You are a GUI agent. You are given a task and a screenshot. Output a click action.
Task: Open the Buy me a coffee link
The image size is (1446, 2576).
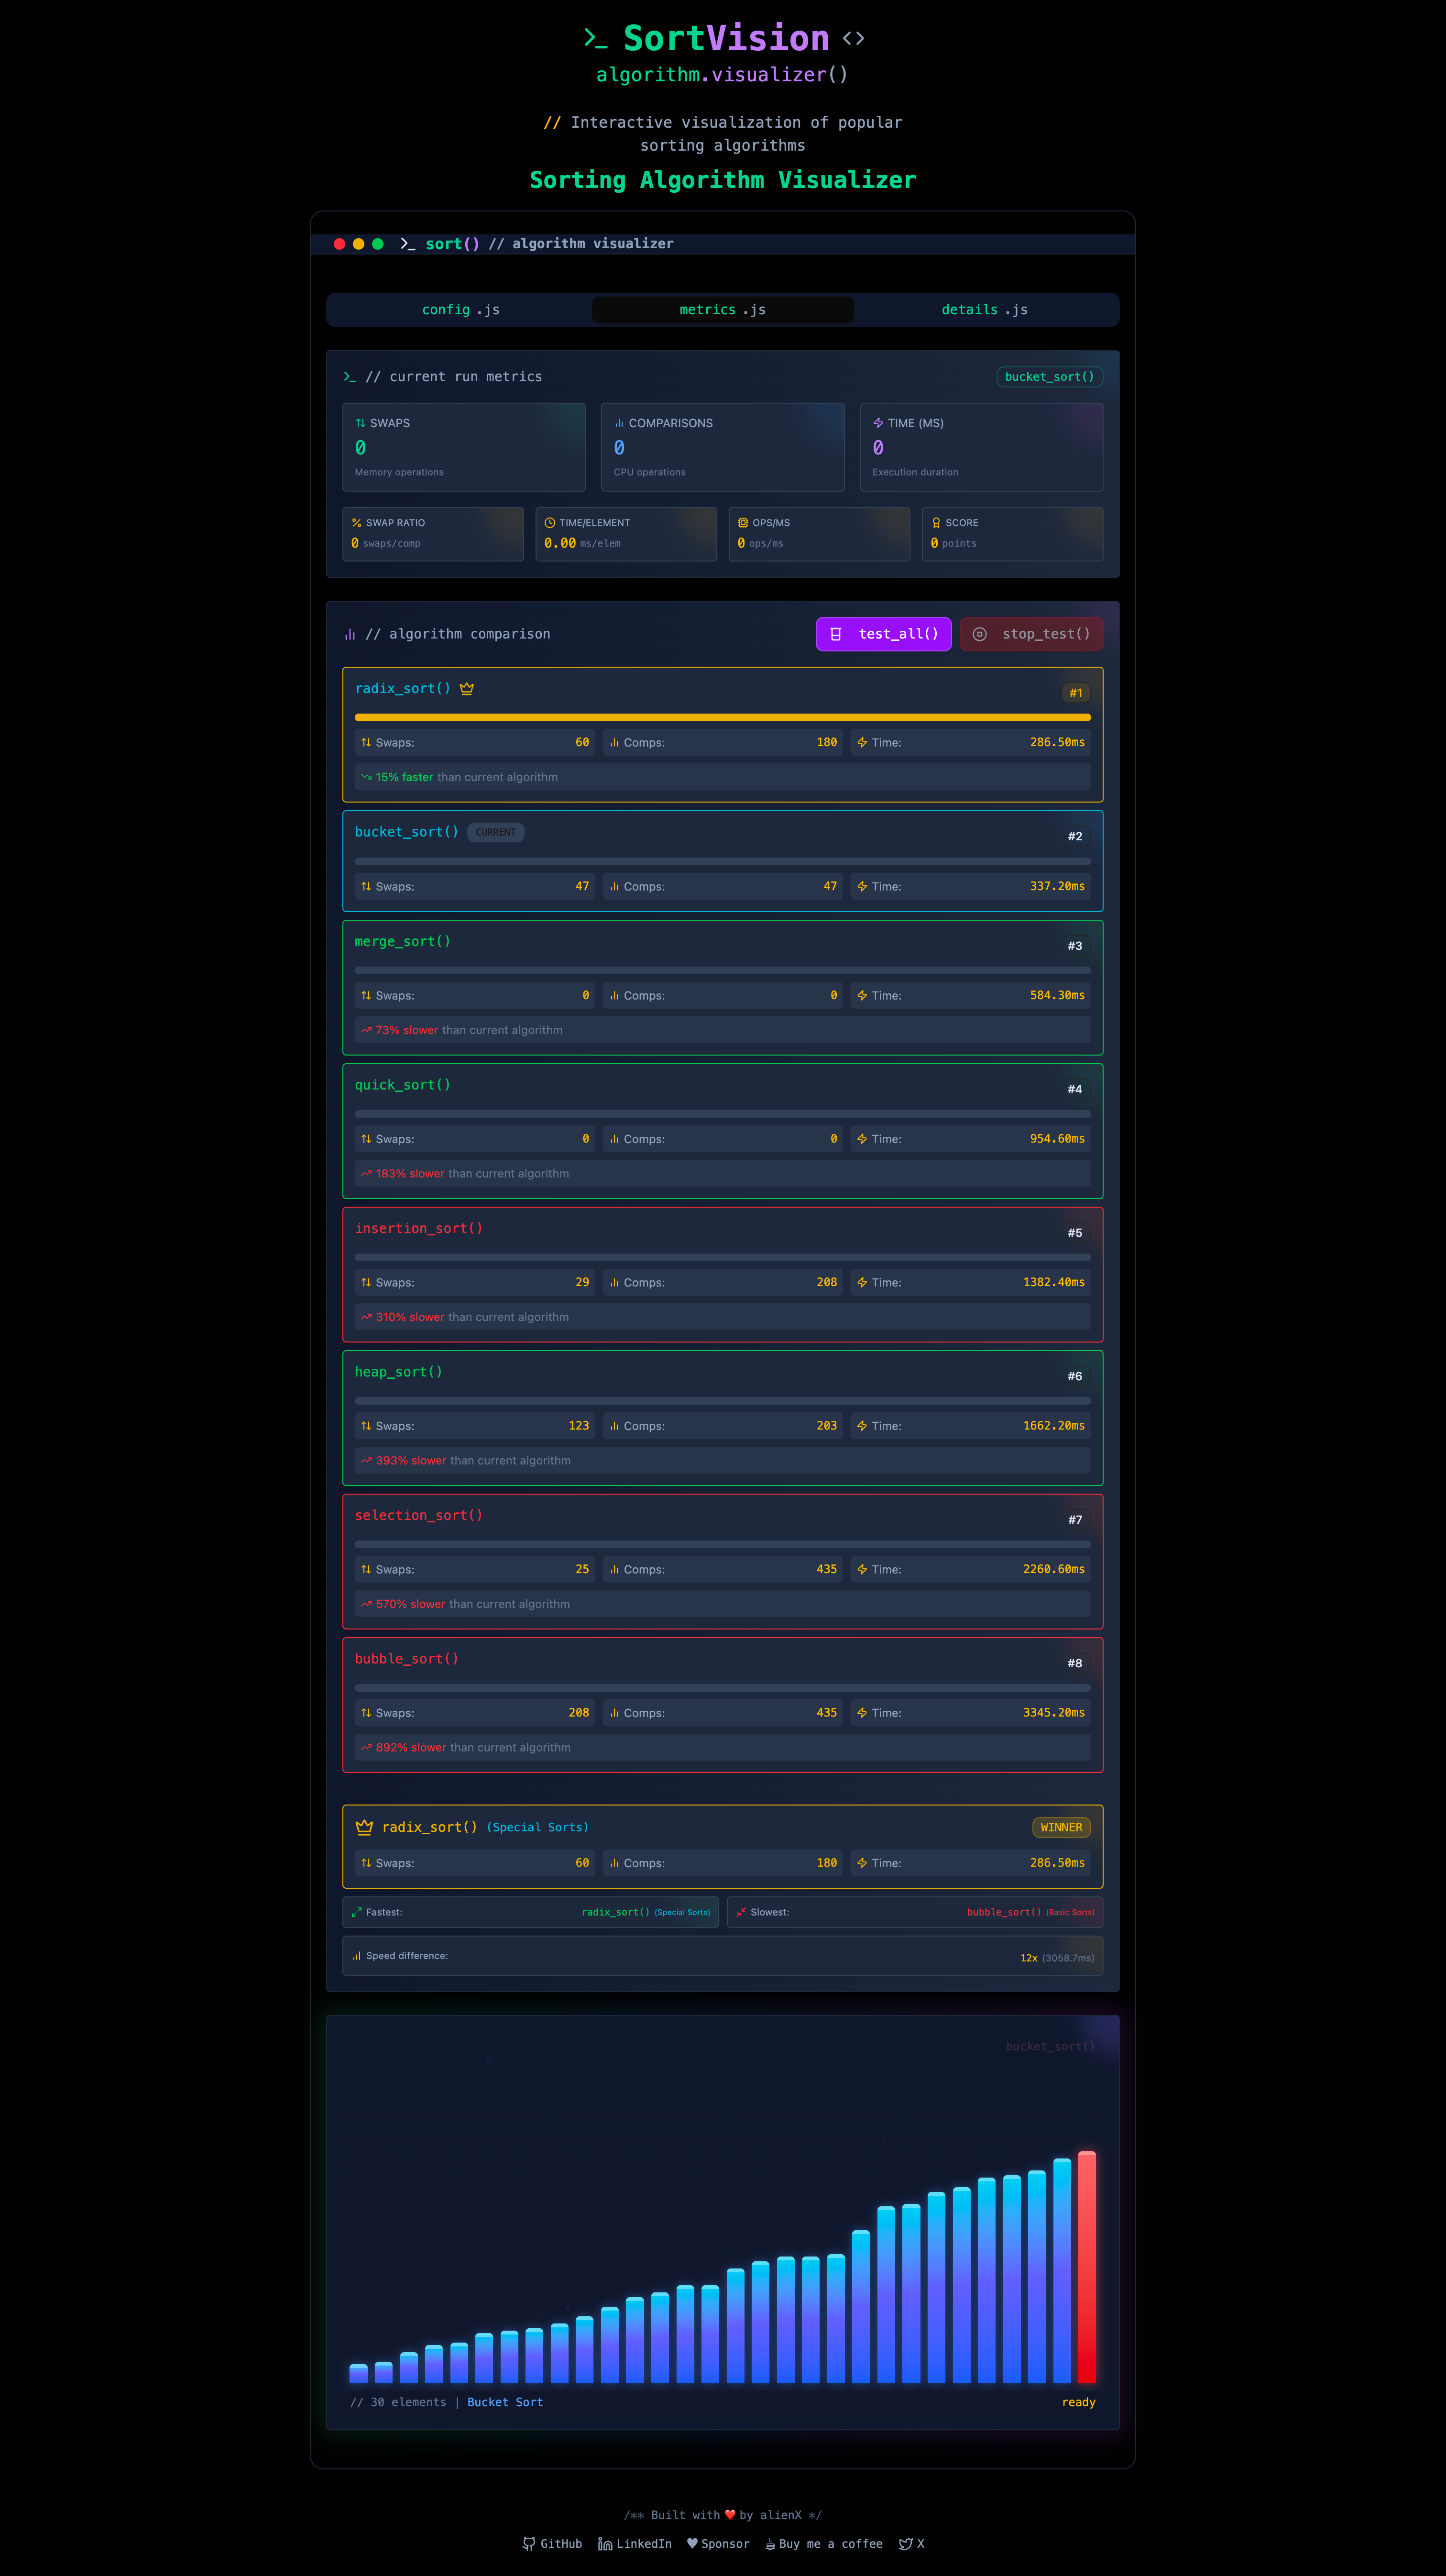pyautogui.click(x=823, y=2544)
